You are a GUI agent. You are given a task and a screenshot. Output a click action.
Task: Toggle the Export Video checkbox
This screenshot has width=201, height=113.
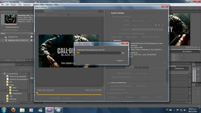coord(110,37)
